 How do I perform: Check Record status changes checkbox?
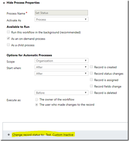(x=91, y=73)
